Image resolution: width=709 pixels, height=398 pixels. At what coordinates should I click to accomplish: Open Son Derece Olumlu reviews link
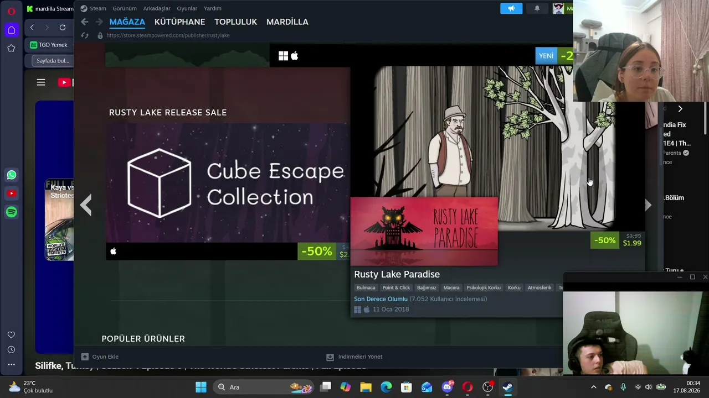(381, 299)
